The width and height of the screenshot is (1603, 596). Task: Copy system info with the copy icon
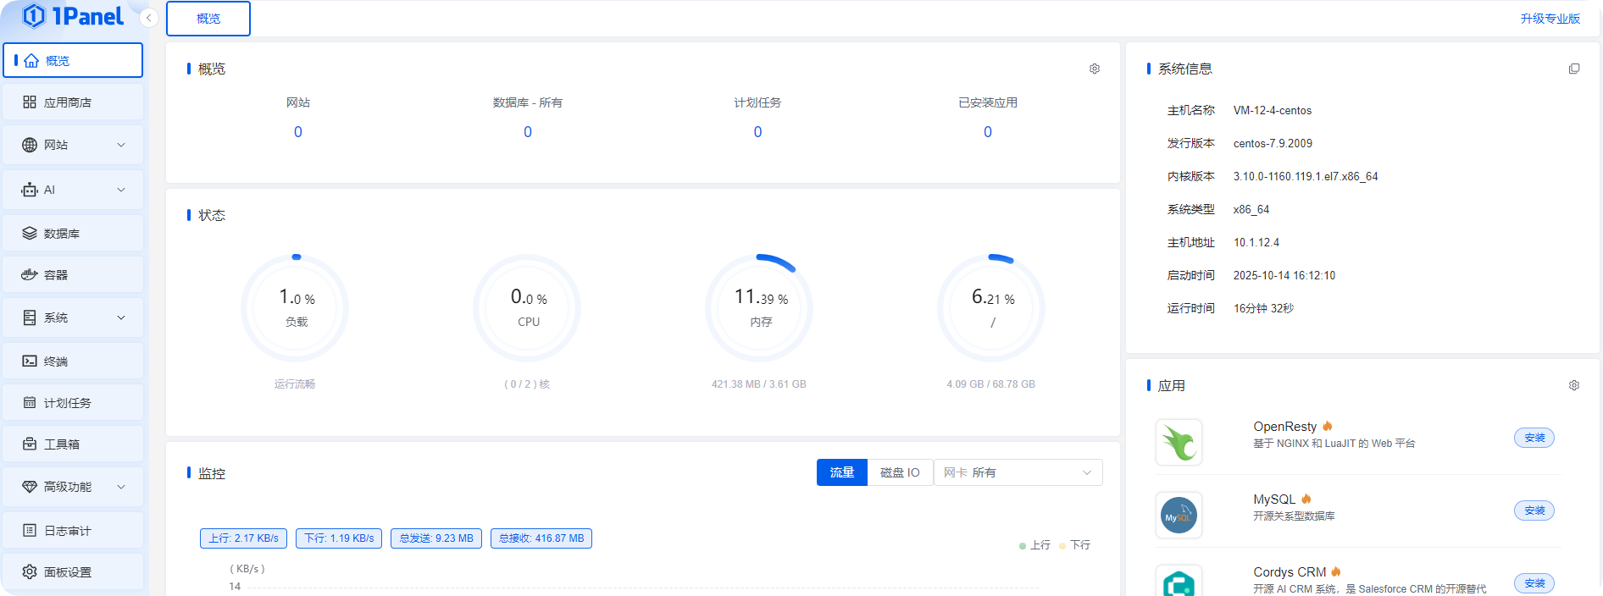point(1574,69)
